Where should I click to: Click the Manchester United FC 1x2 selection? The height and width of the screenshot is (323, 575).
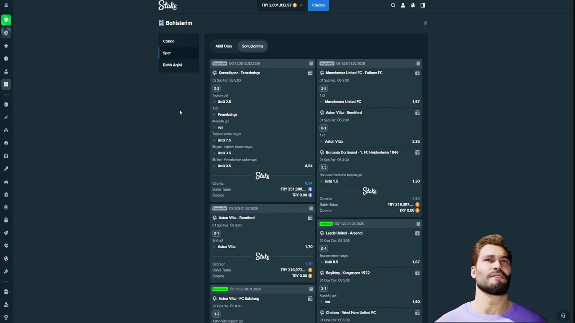tap(343, 102)
